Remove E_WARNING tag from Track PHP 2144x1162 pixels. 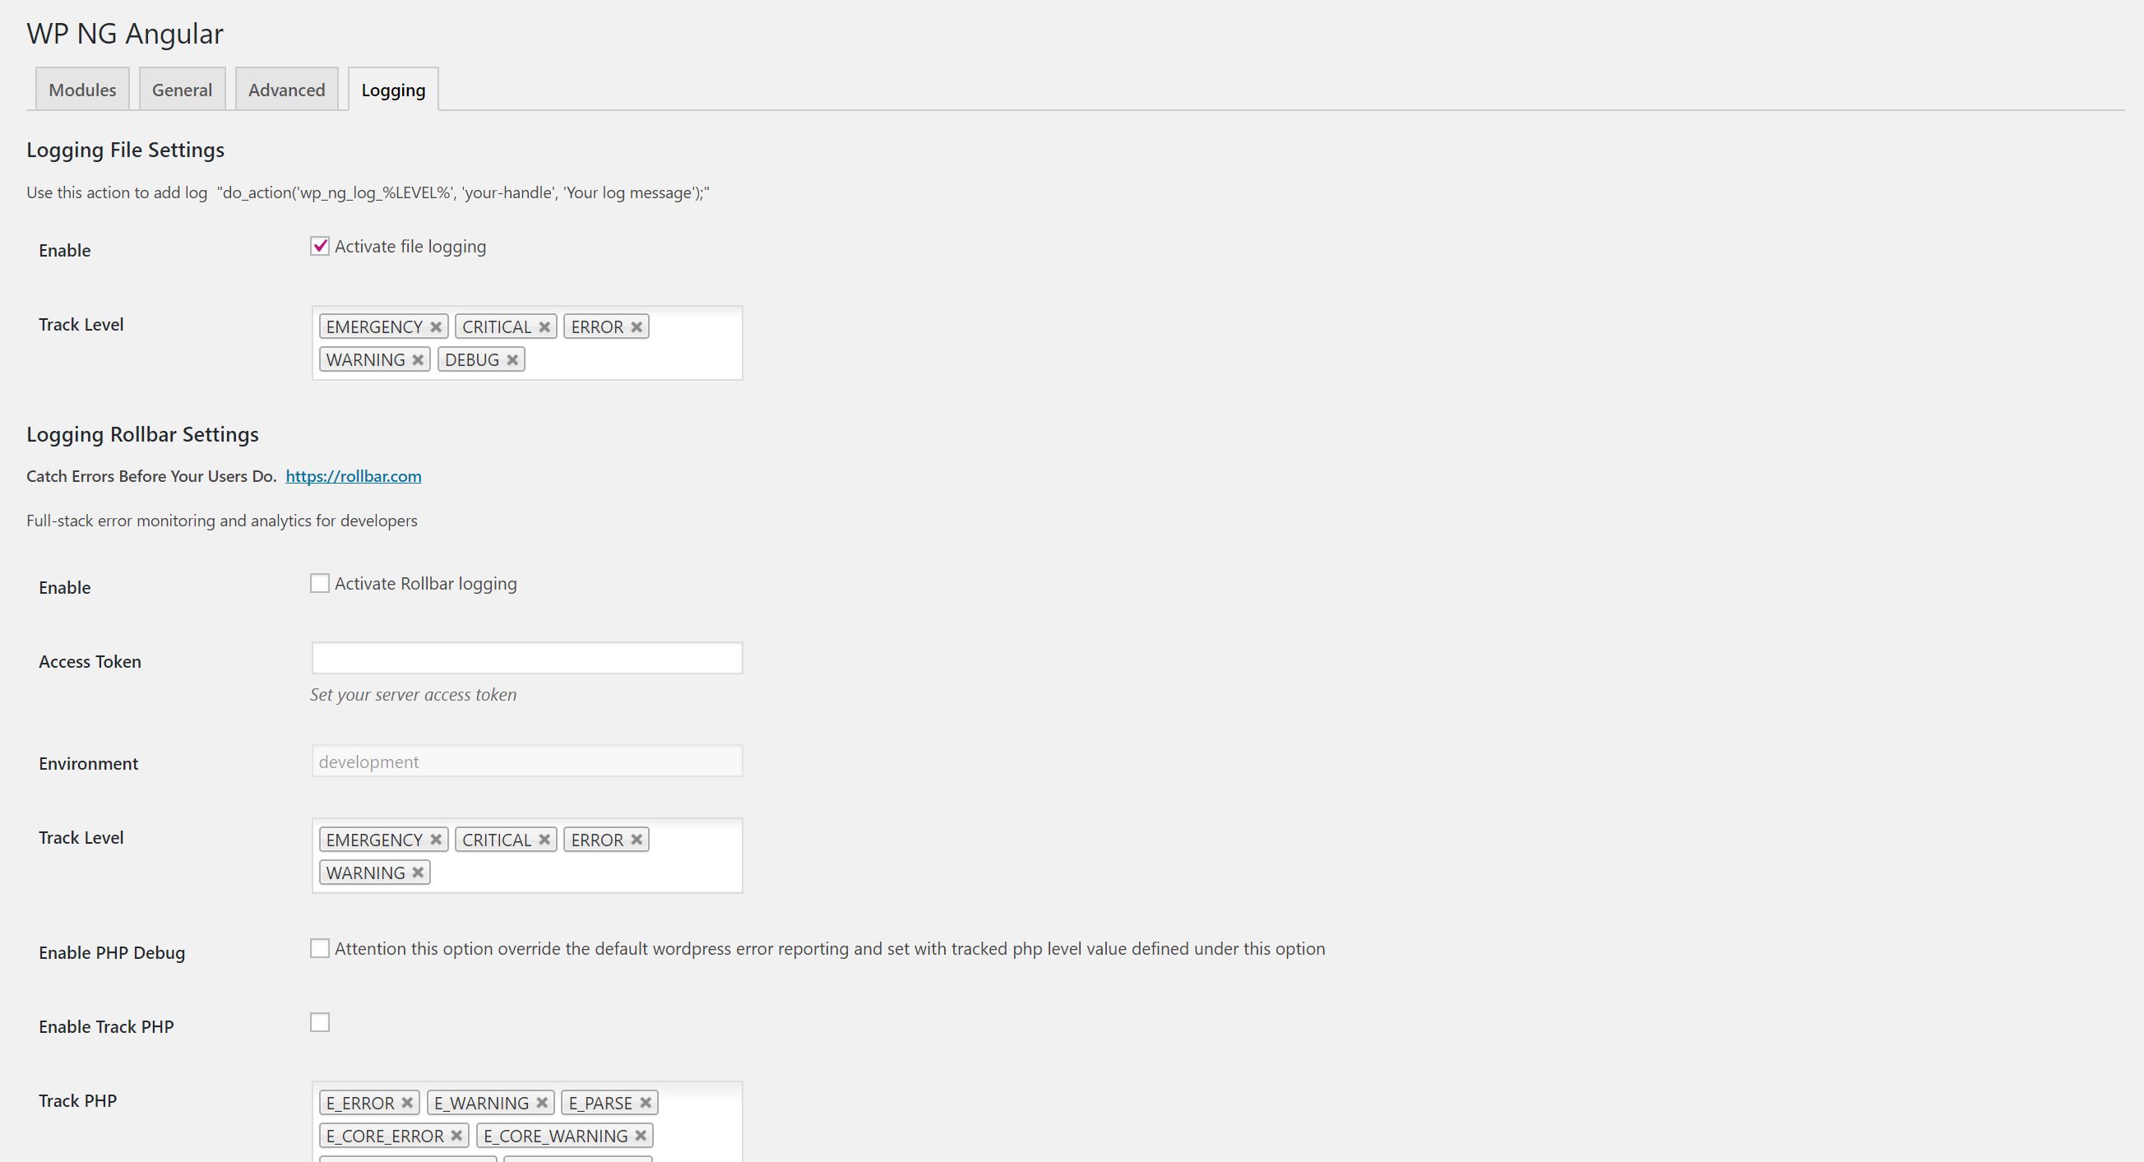point(542,1102)
